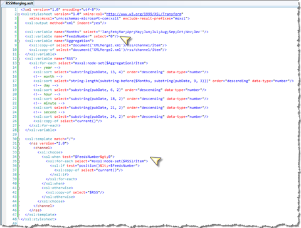Click the copy-of current() on line 26
301x228 pixels.
[x=68, y=121]
